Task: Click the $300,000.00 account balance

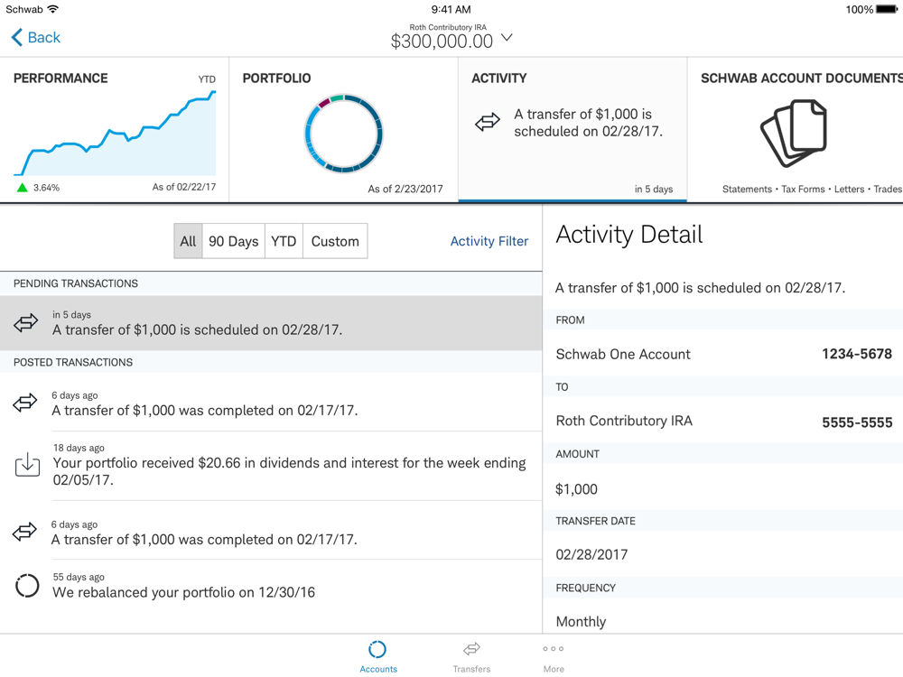Action: click(x=442, y=42)
